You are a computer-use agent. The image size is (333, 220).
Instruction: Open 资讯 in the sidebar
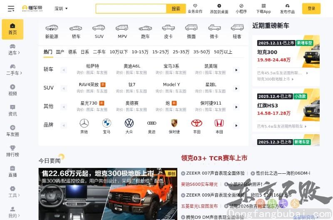(12, 110)
